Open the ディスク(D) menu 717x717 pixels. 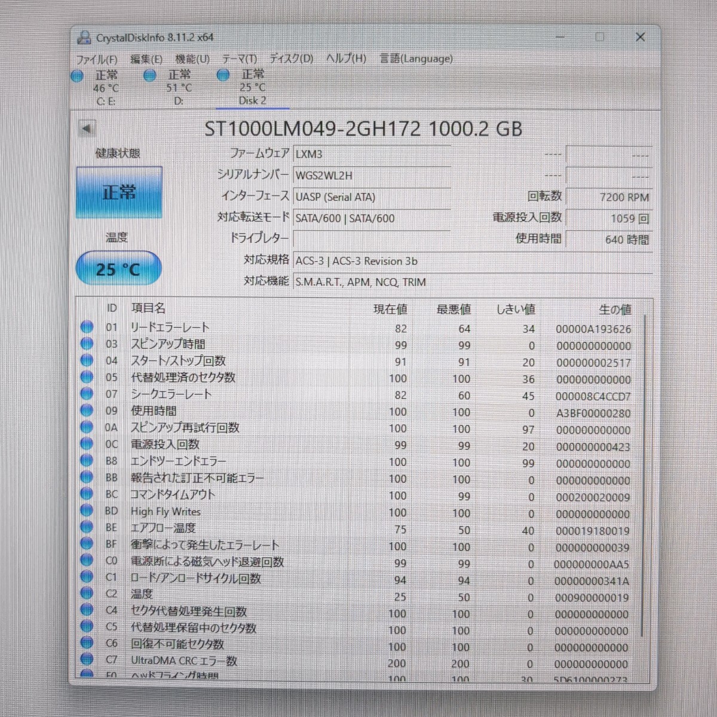click(x=291, y=59)
